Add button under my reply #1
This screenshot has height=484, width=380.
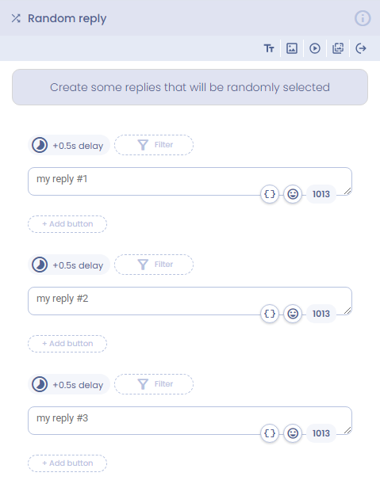click(67, 224)
